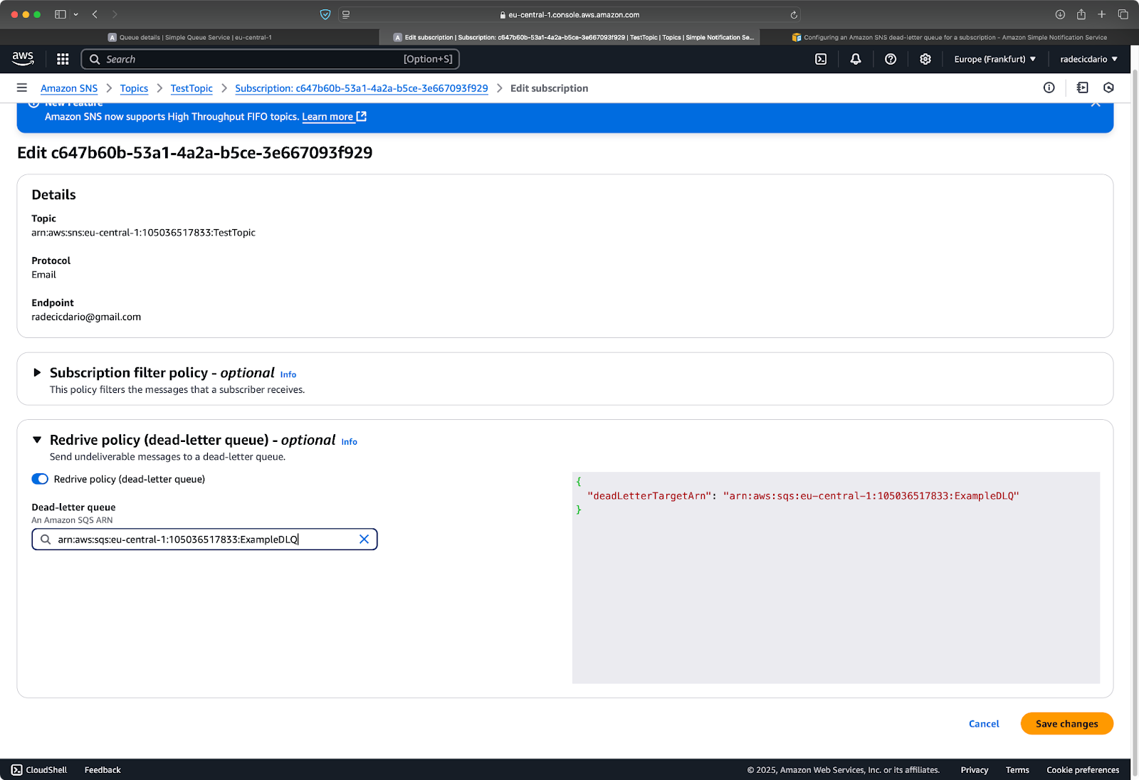Click the privacy shield icon in Safari

pyautogui.click(x=325, y=14)
